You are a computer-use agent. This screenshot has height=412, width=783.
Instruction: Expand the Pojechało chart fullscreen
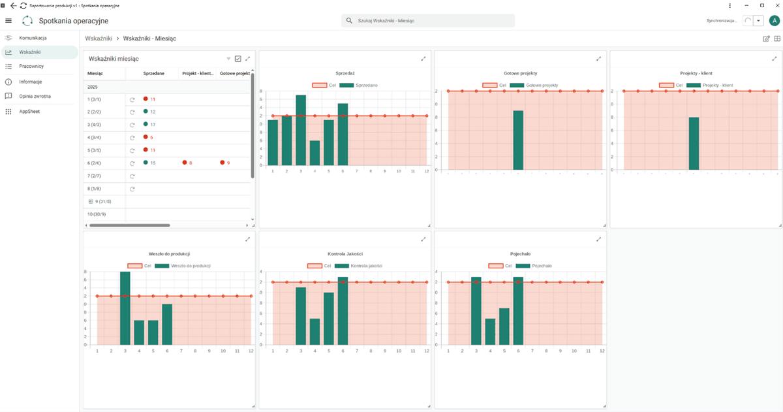(x=599, y=239)
